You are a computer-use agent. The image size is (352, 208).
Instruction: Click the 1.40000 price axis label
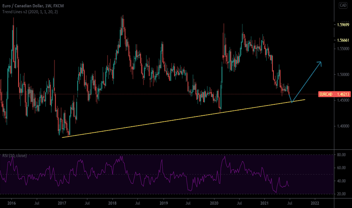click(x=343, y=126)
